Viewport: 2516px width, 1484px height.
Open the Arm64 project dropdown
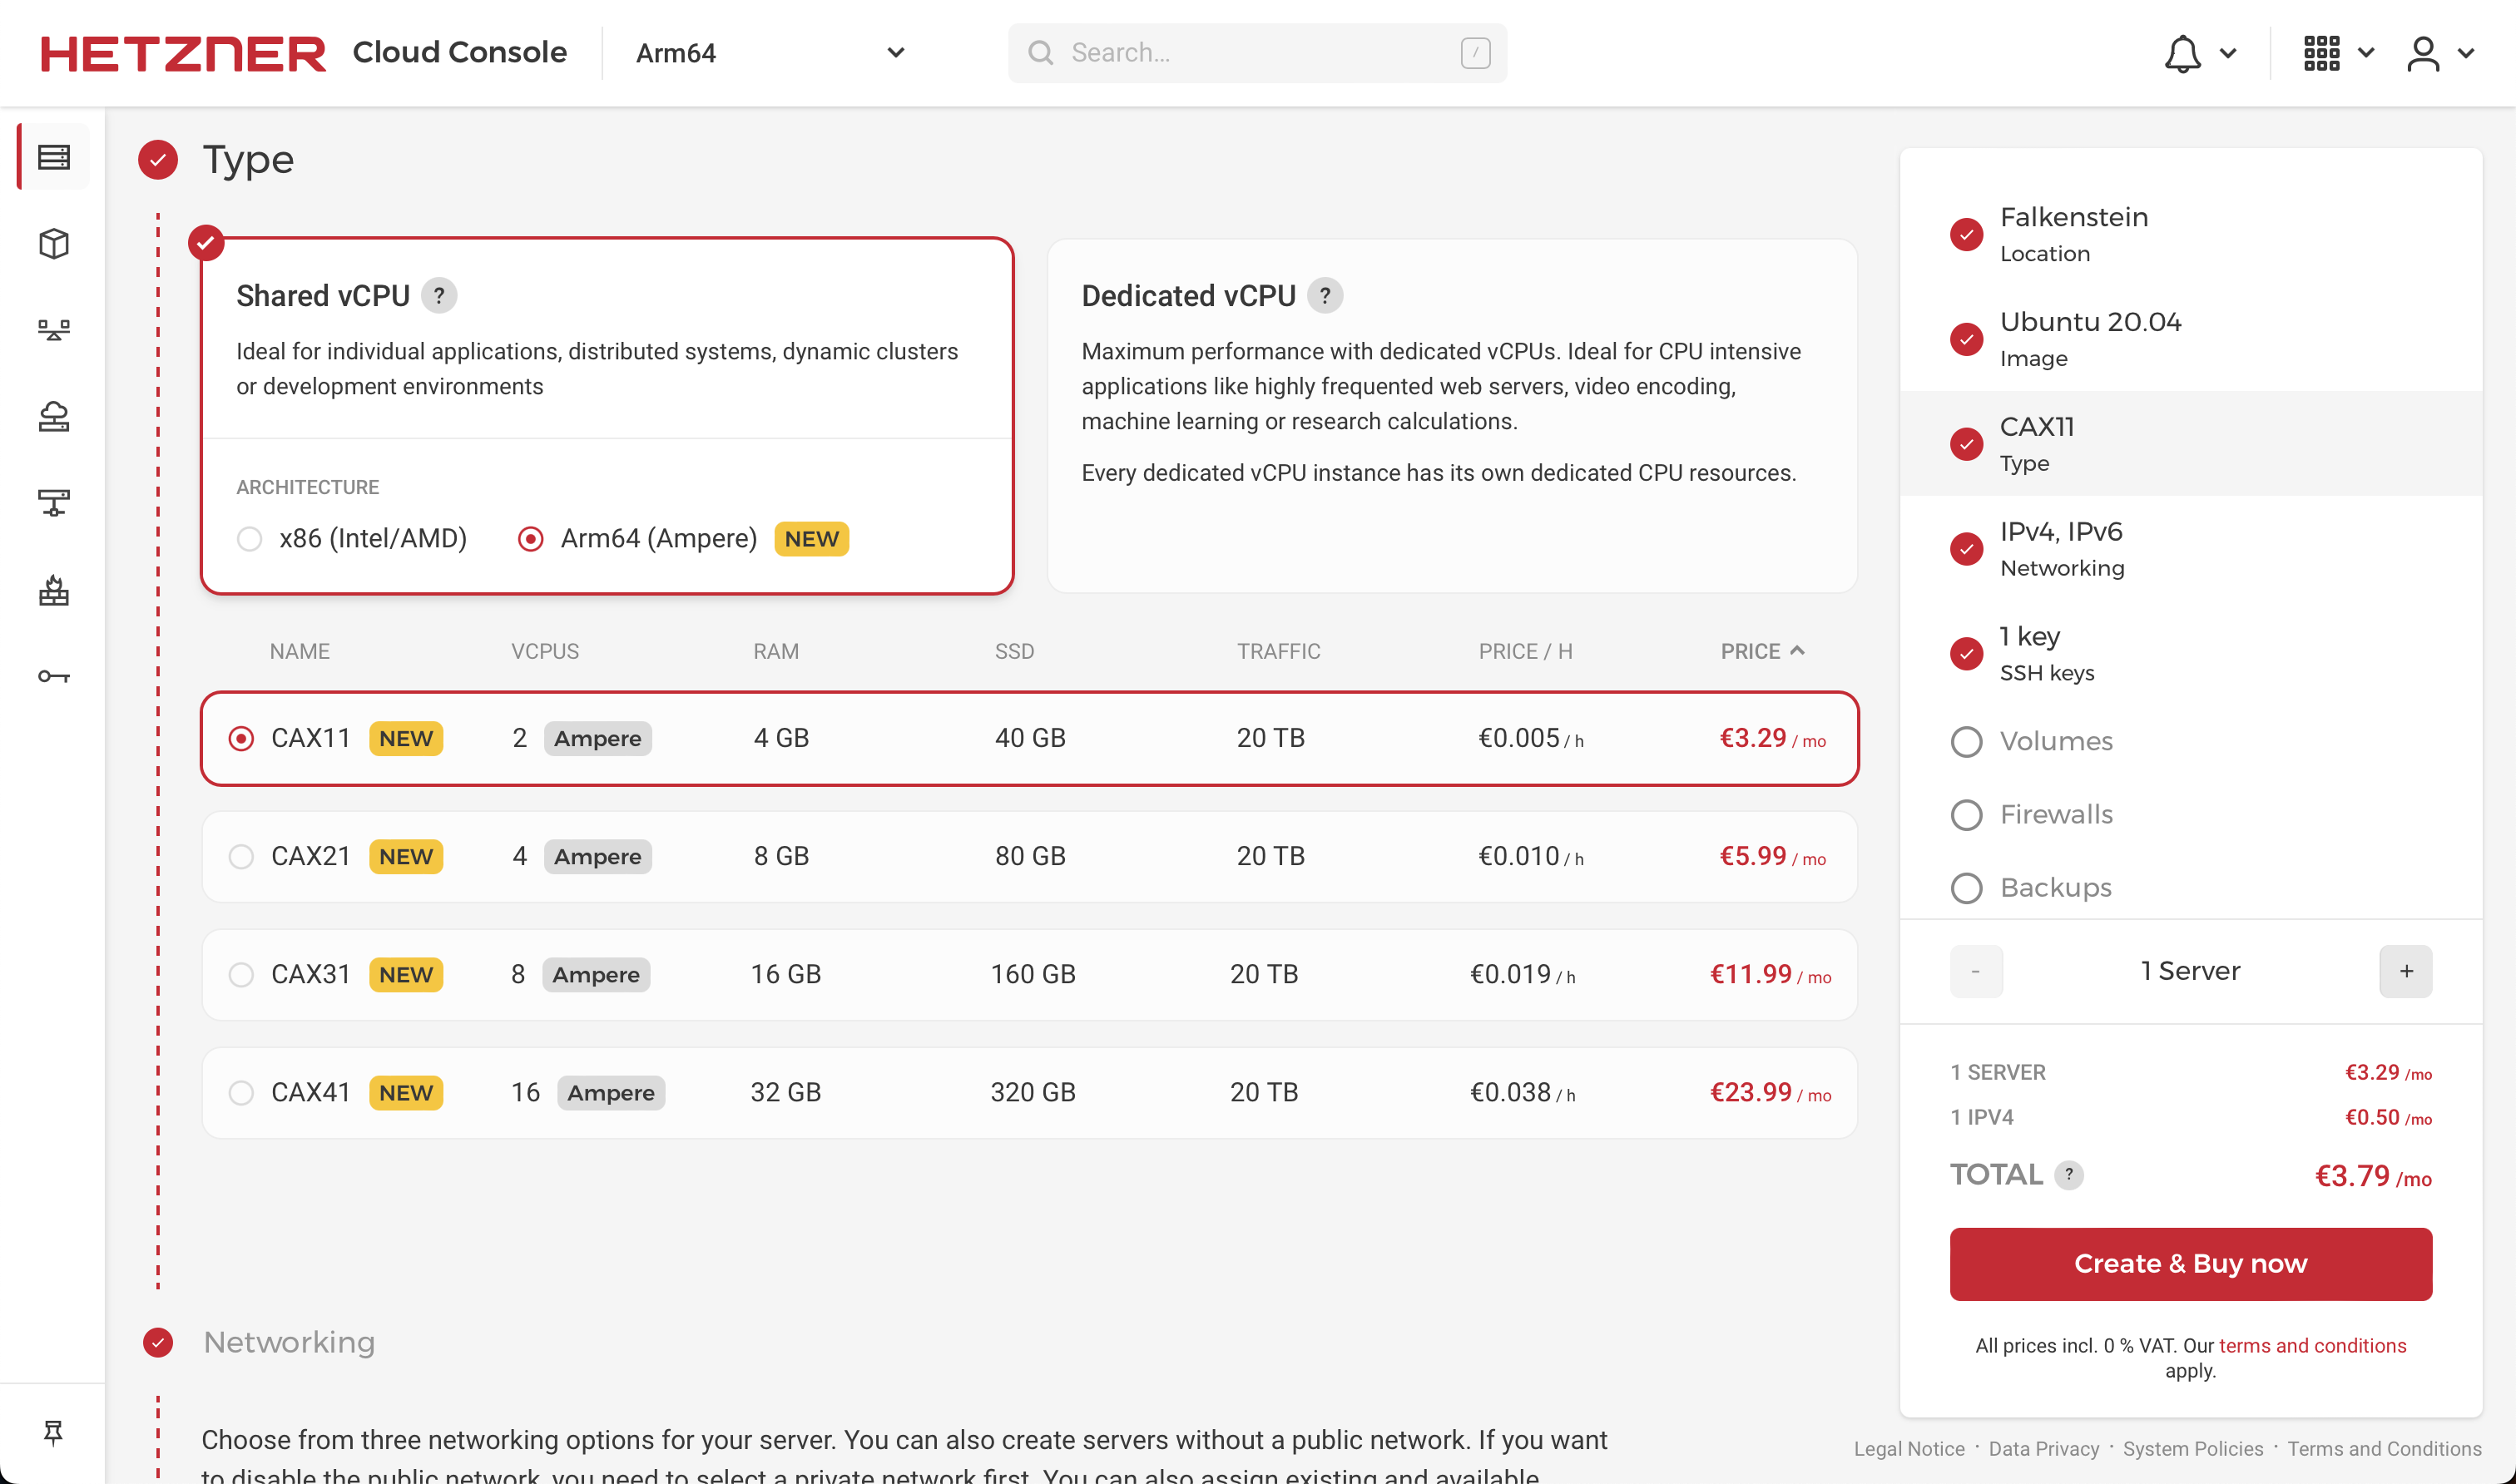(x=770, y=53)
